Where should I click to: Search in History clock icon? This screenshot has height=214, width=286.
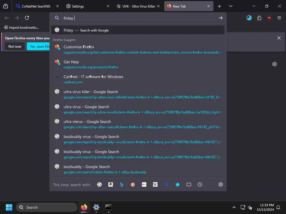click(x=200, y=184)
